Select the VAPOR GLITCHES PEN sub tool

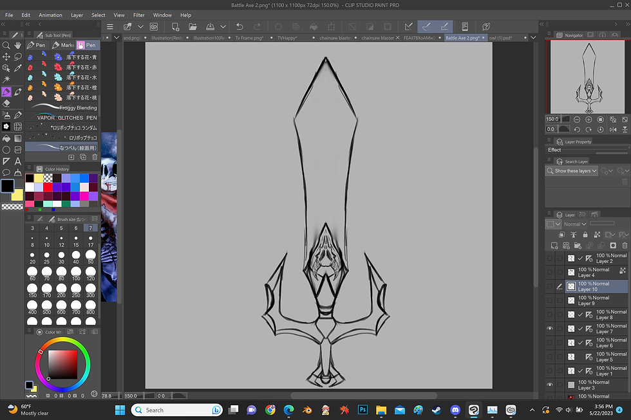[x=62, y=118]
